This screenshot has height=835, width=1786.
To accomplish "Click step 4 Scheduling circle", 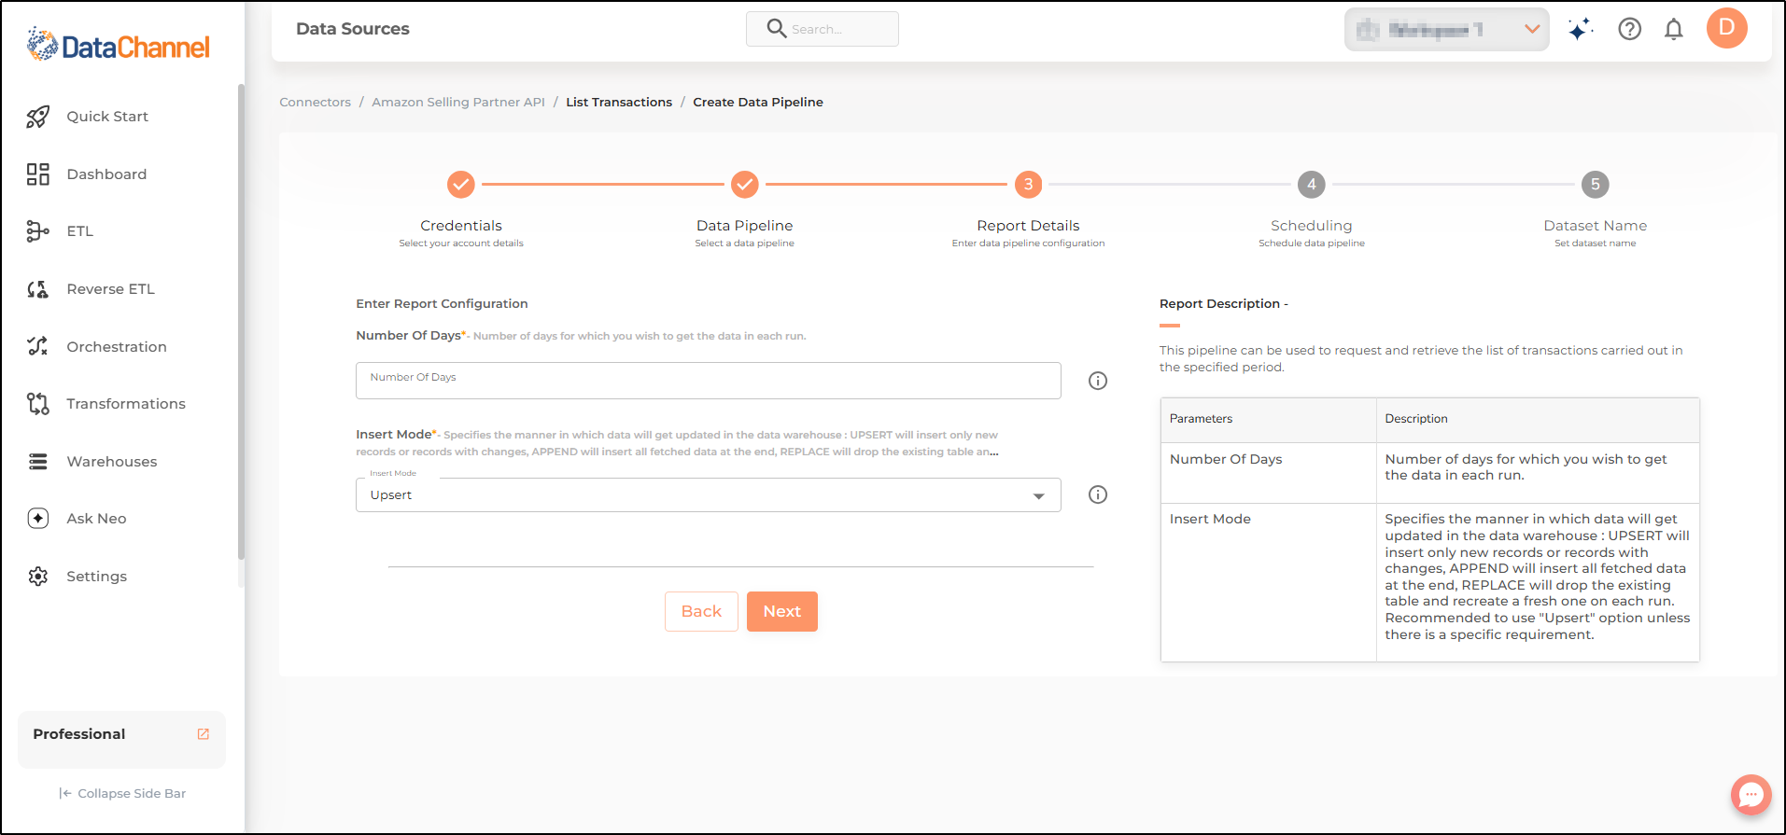I will click(1312, 185).
